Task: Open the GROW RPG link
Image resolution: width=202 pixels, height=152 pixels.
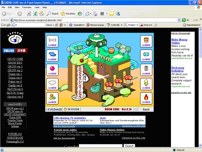Action: pyautogui.click(x=15, y=63)
